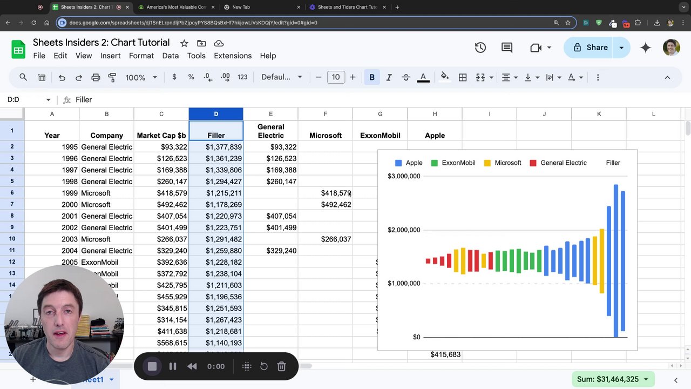Click the Share button
The image size is (691, 389).
591,48
